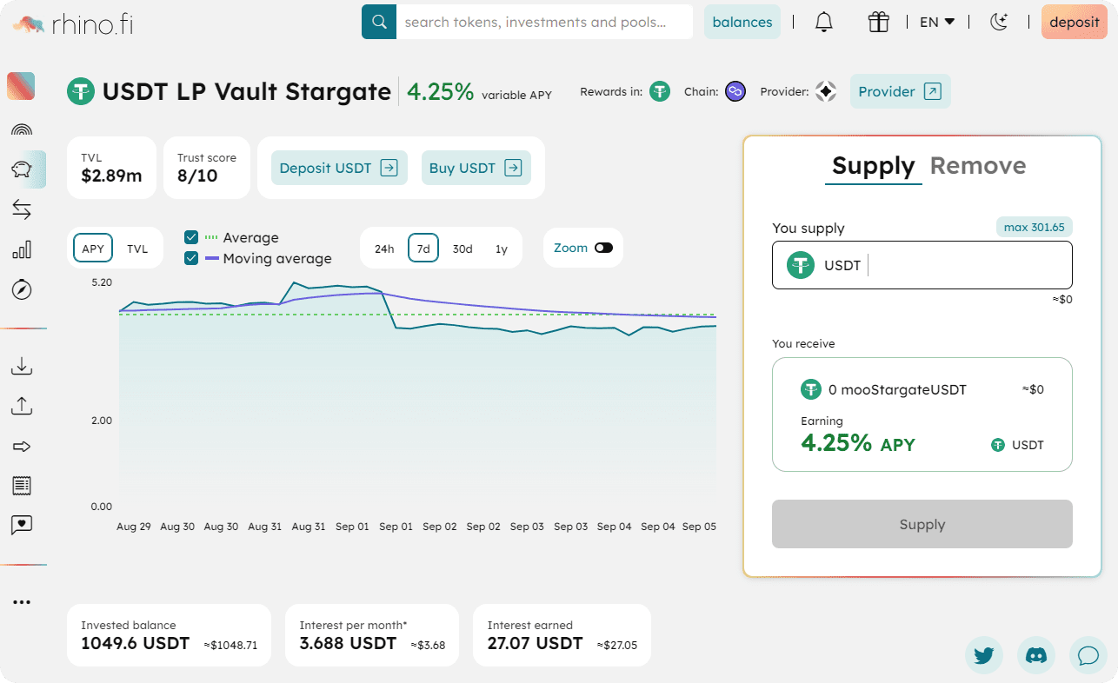Viewport: 1118px width, 683px height.
Task: Open the Discord link icon
Action: pyautogui.click(x=1035, y=655)
